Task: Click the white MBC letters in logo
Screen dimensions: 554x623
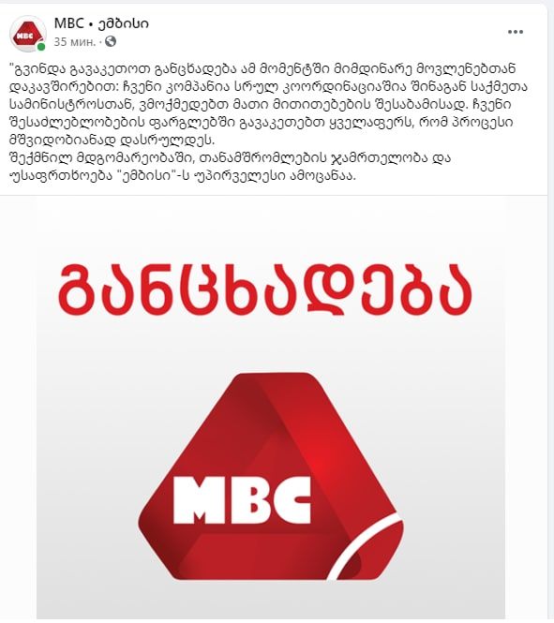Action: pos(242,499)
